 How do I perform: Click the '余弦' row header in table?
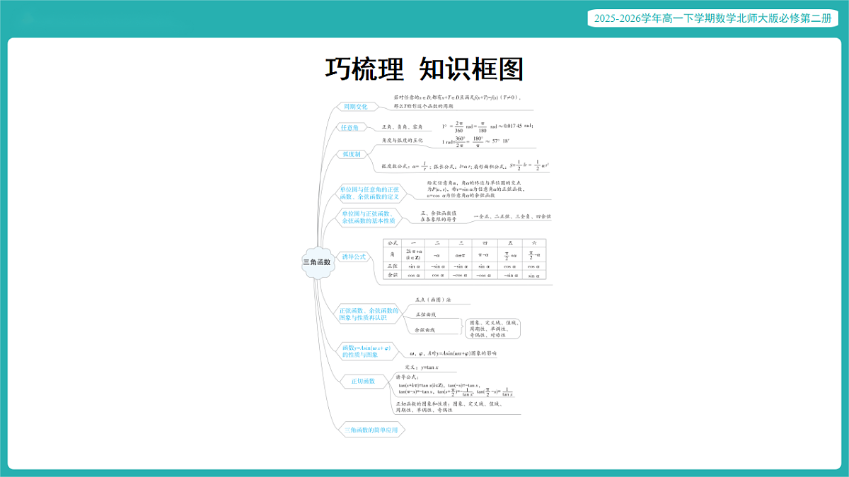click(x=393, y=275)
